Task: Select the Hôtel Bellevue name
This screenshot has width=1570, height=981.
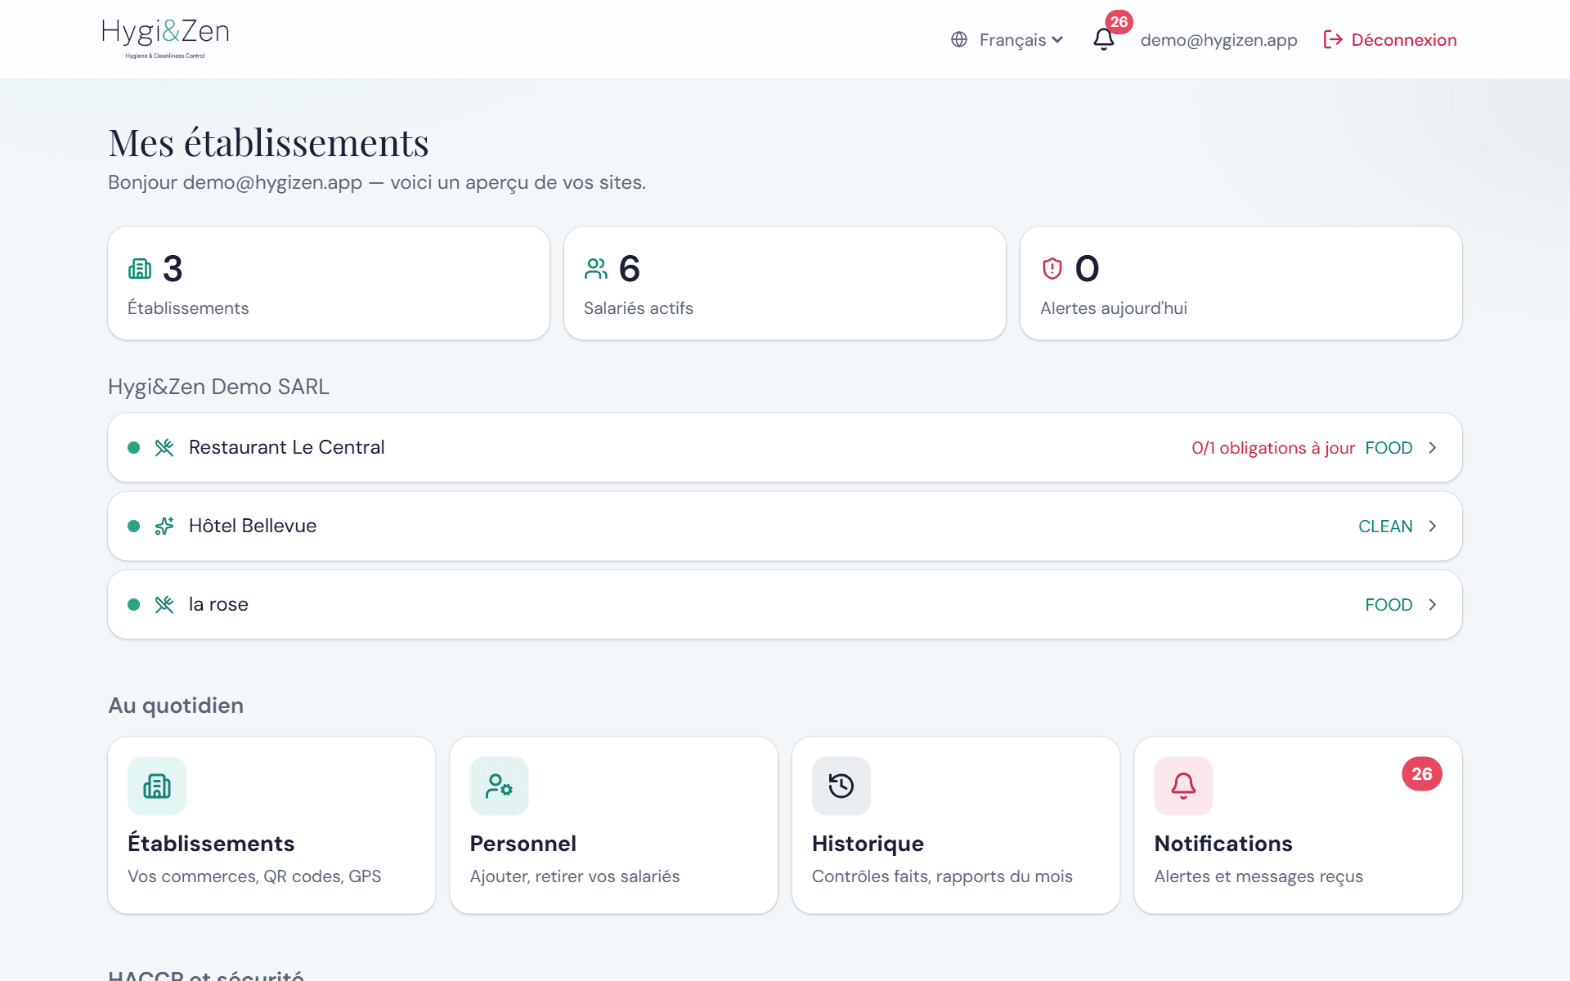Action: click(x=253, y=526)
